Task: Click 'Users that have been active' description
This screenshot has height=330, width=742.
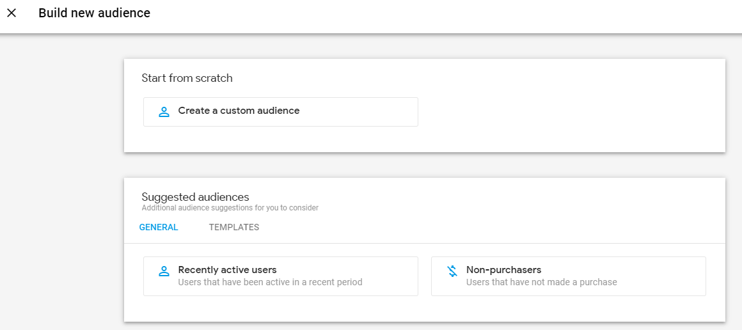Action: point(270,282)
